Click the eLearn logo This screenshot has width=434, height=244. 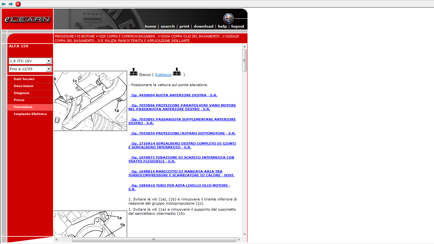pos(27,19)
